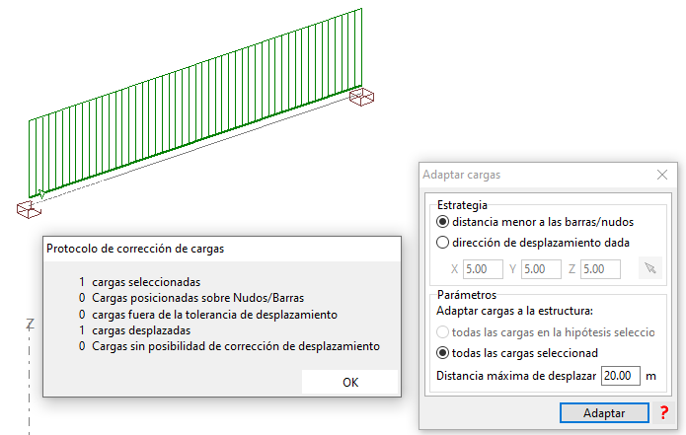Edit the Distancia máxima de desplazar field
This screenshot has width=686, height=435.
pyautogui.click(x=621, y=376)
